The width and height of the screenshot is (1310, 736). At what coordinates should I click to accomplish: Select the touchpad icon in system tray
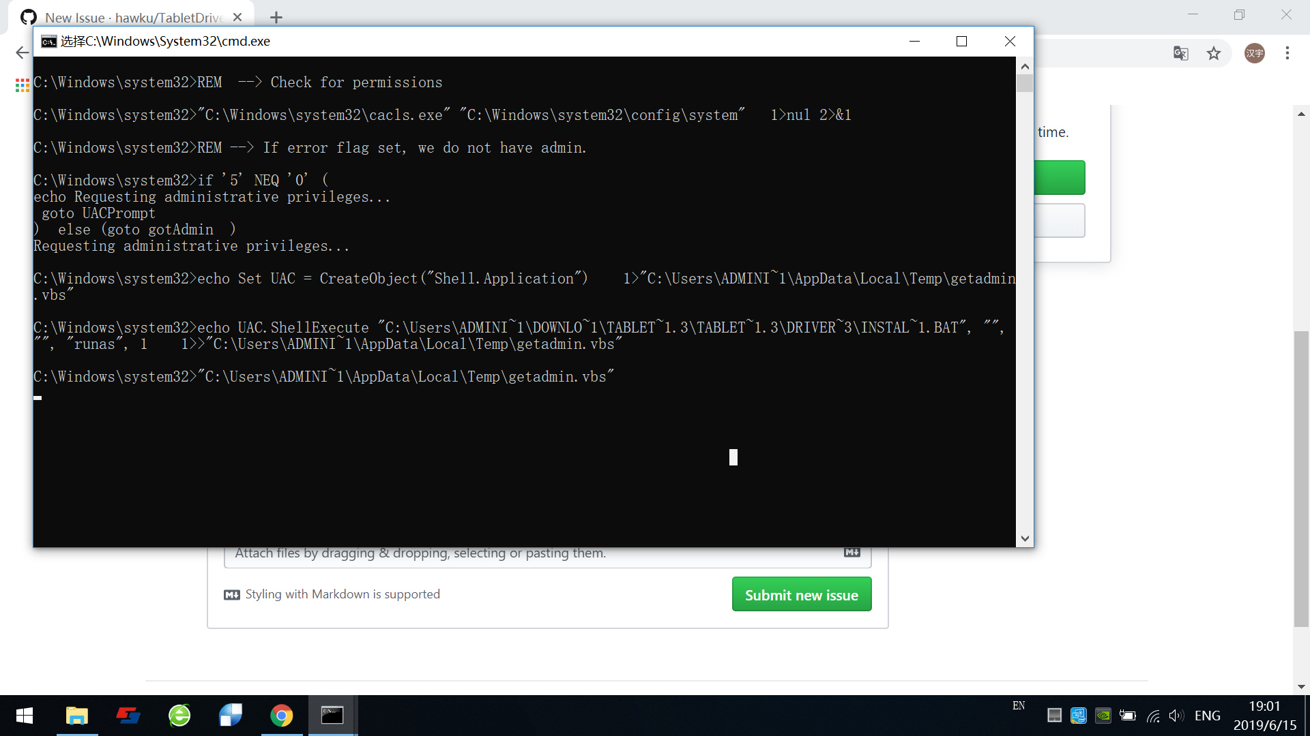(1055, 716)
